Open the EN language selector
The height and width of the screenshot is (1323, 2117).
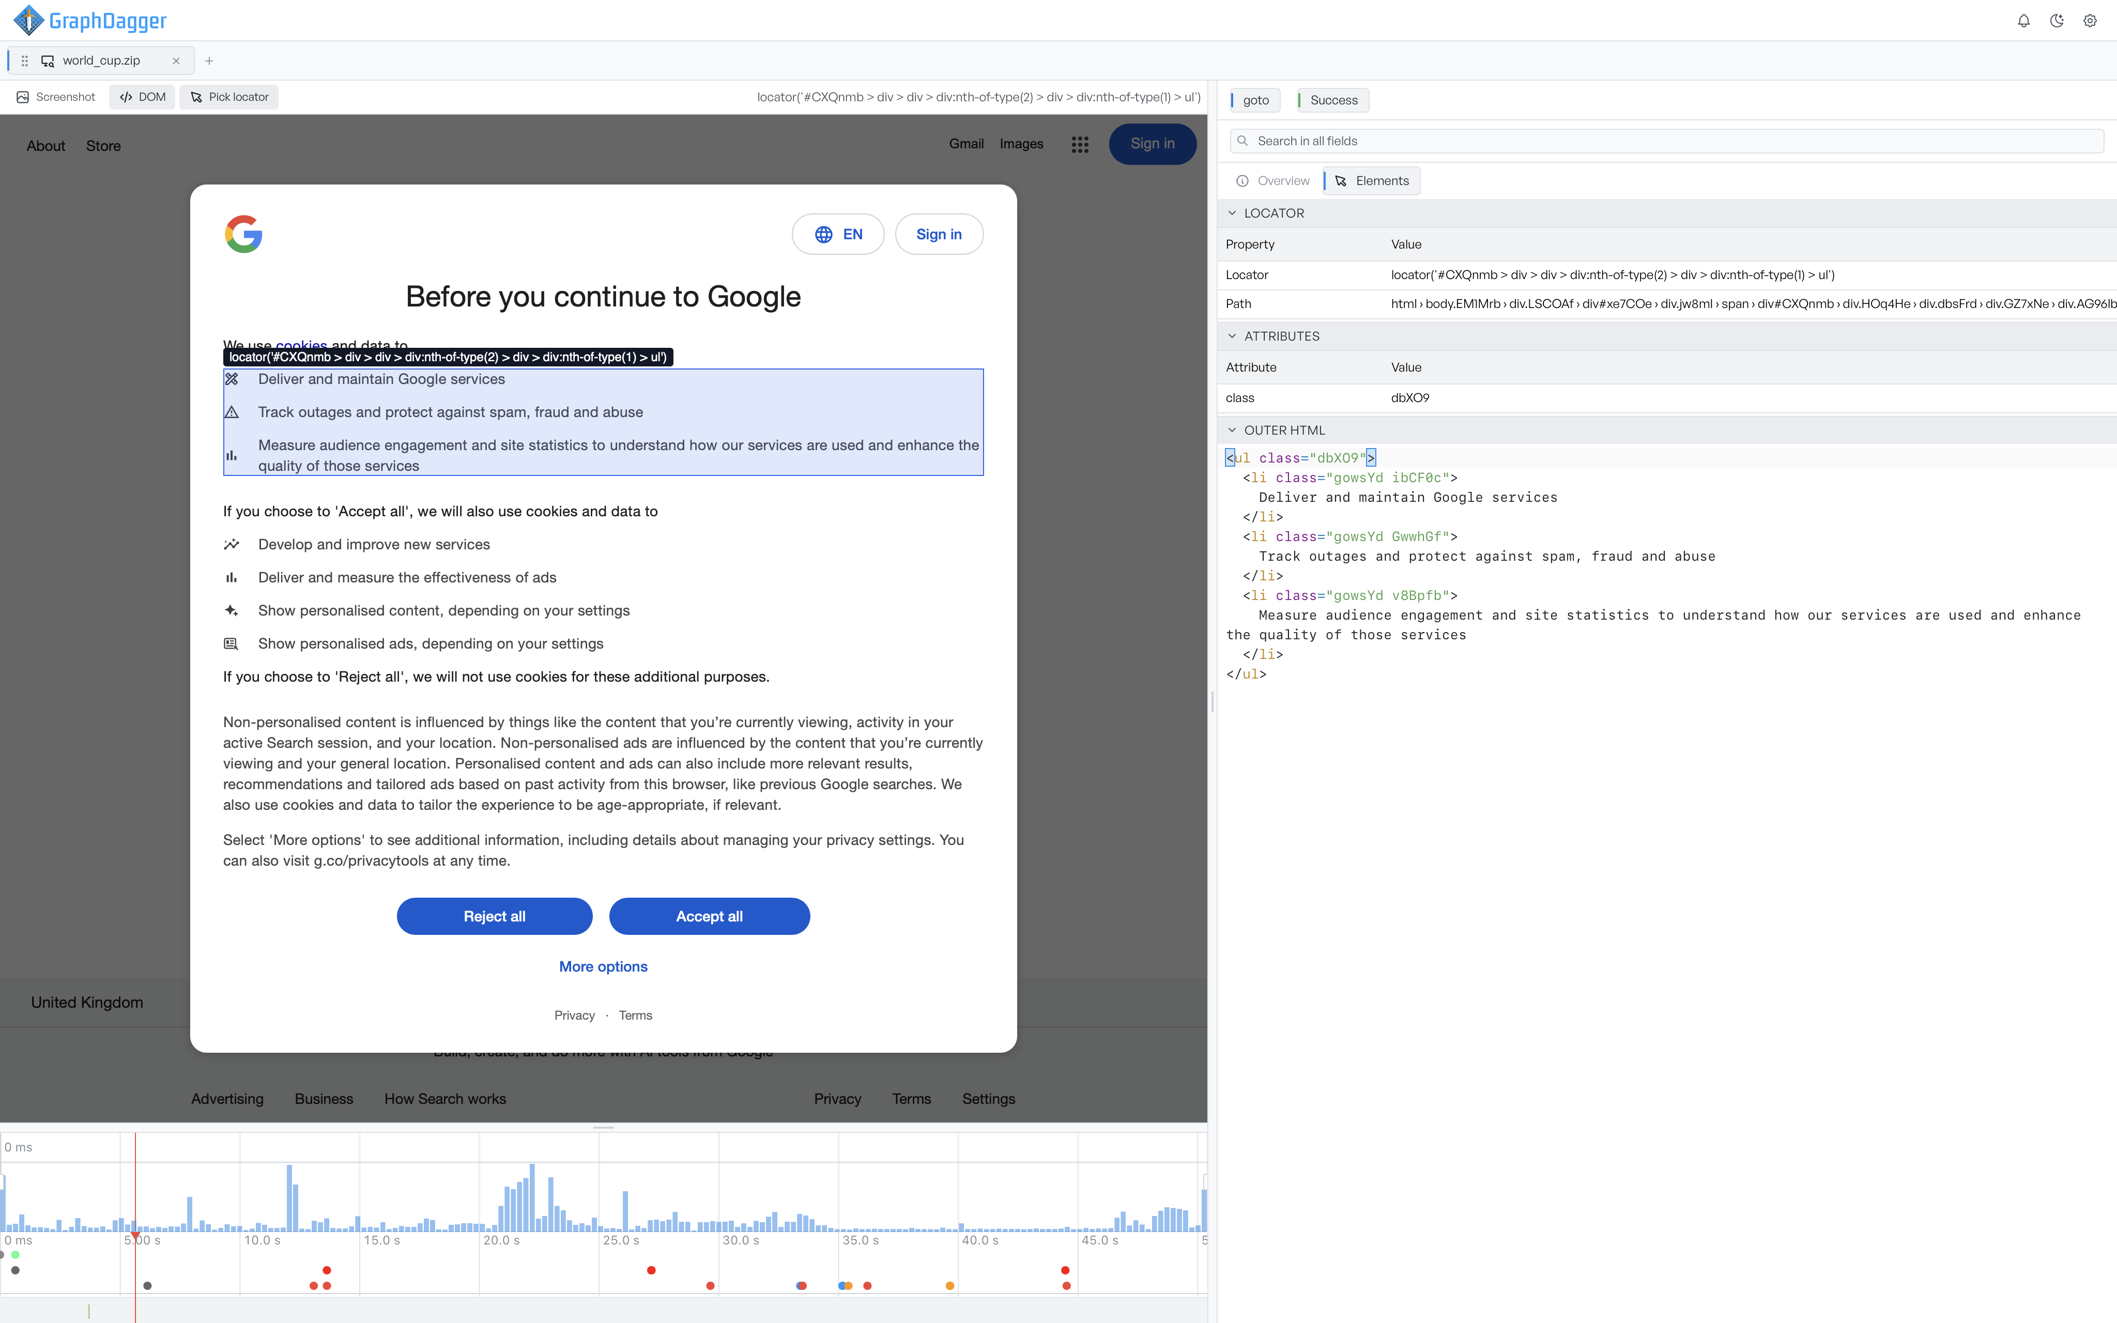tap(838, 235)
